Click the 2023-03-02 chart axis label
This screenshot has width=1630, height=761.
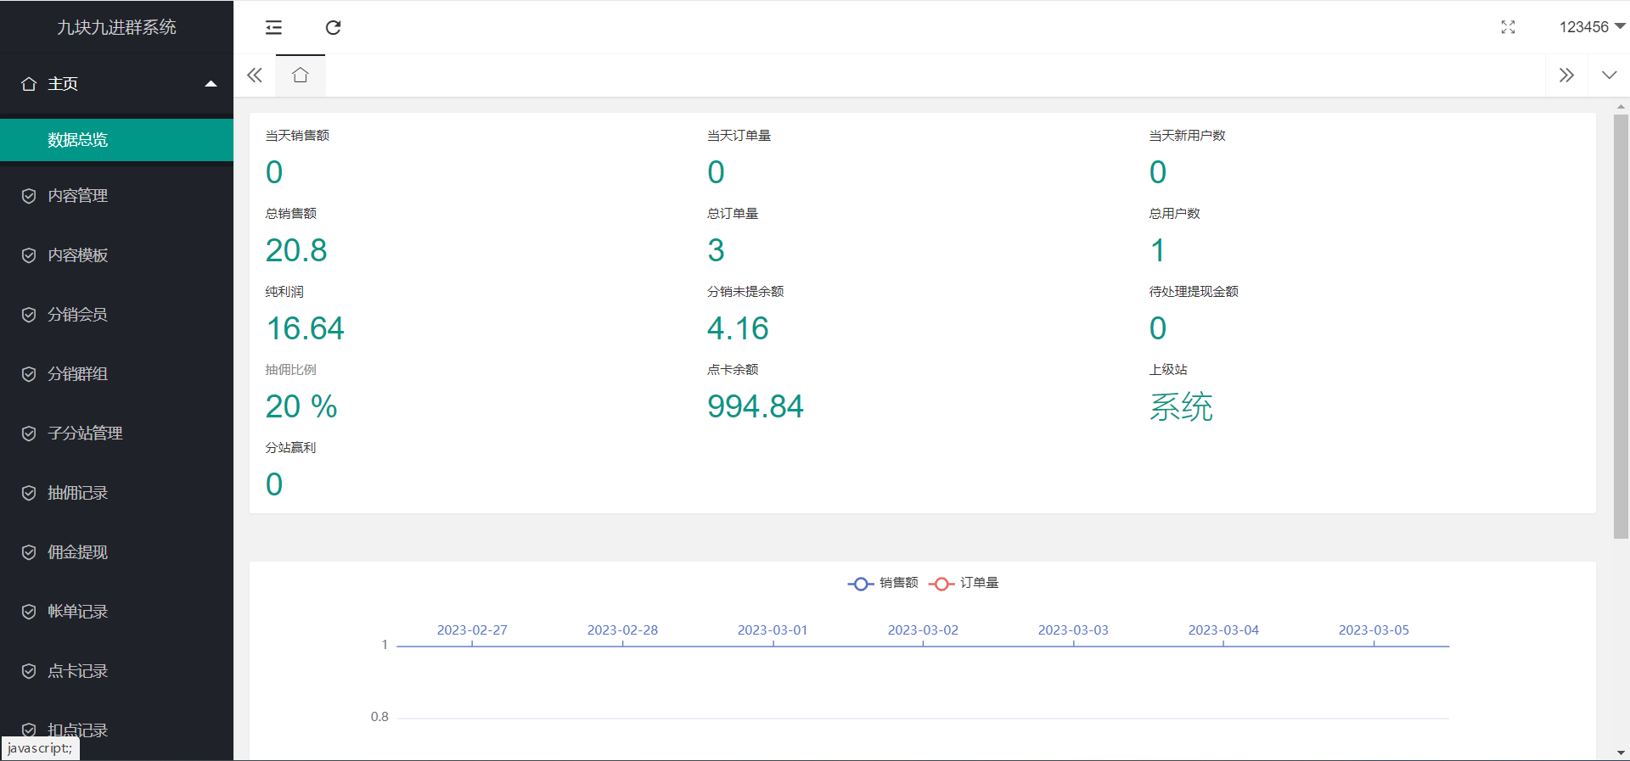point(923,630)
